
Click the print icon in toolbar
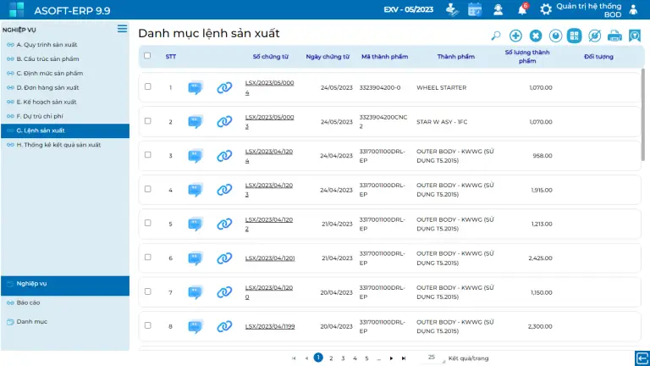click(615, 36)
